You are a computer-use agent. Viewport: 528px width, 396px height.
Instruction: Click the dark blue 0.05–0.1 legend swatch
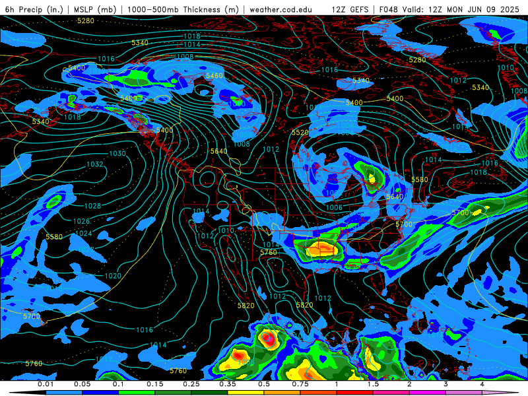(100, 393)
